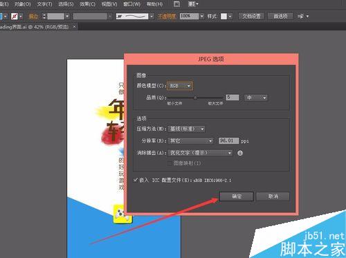This screenshot has width=346, height=258.
Task: Open the style swatch dropdown arrow
Action: point(230,17)
